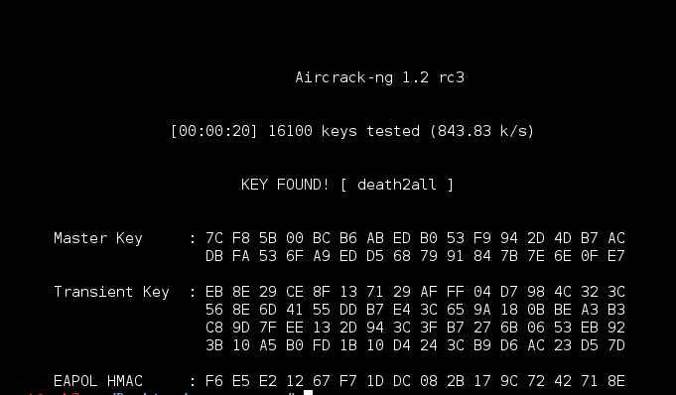Click the Transient Key label
Screen dimensions: 676x395
click(x=111, y=292)
